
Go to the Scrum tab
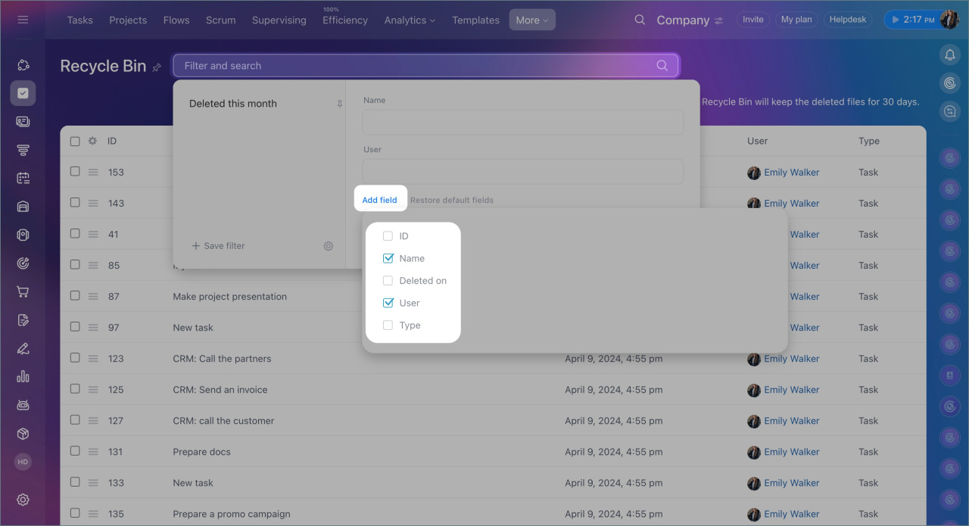coord(220,20)
